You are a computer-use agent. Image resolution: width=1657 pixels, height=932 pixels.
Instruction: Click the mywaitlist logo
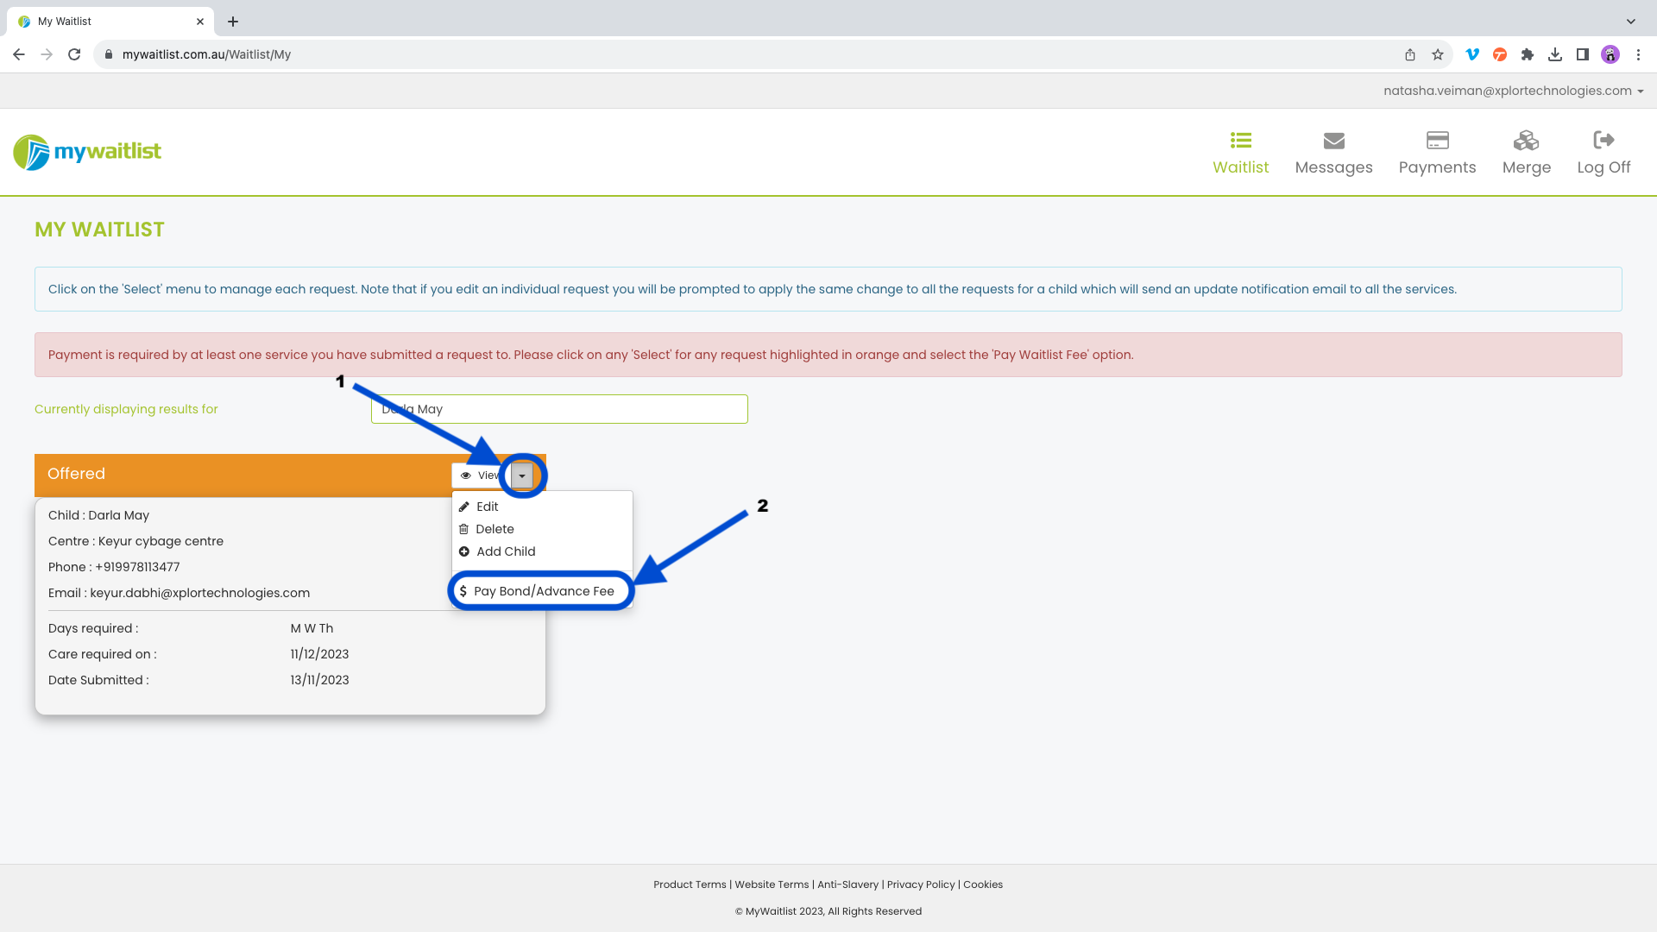point(87,152)
